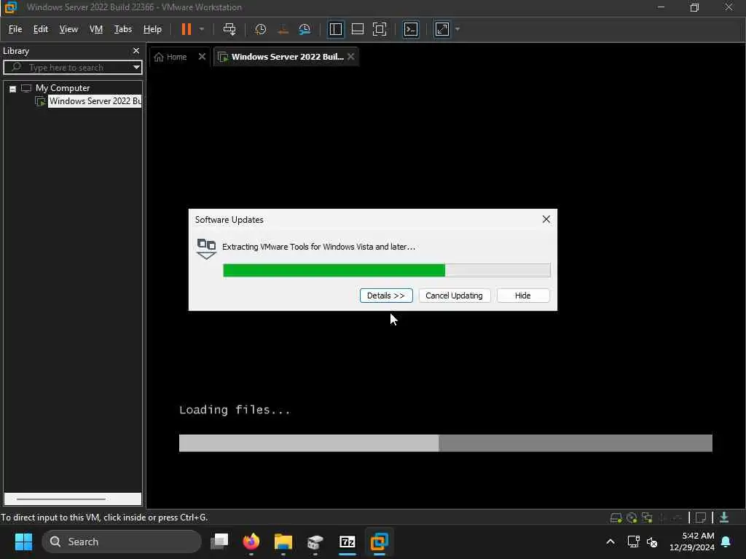Click the USB device status icon
Image resolution: width=746 pixels, height=559 pixels.
pyautogui.click(x=663, y=518)
